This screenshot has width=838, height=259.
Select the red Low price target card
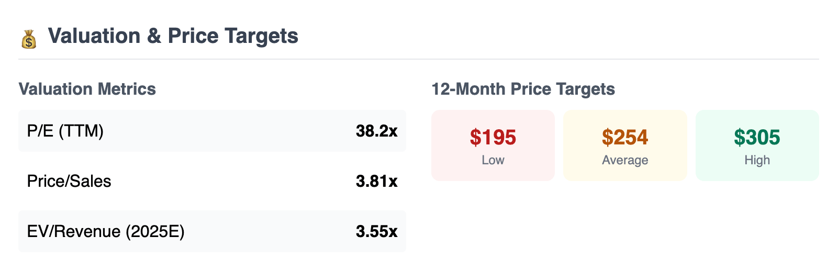point(493,145)
